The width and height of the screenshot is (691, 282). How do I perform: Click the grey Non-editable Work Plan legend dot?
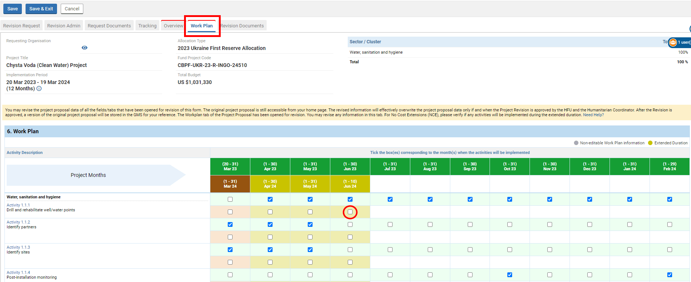pos(576,143)
